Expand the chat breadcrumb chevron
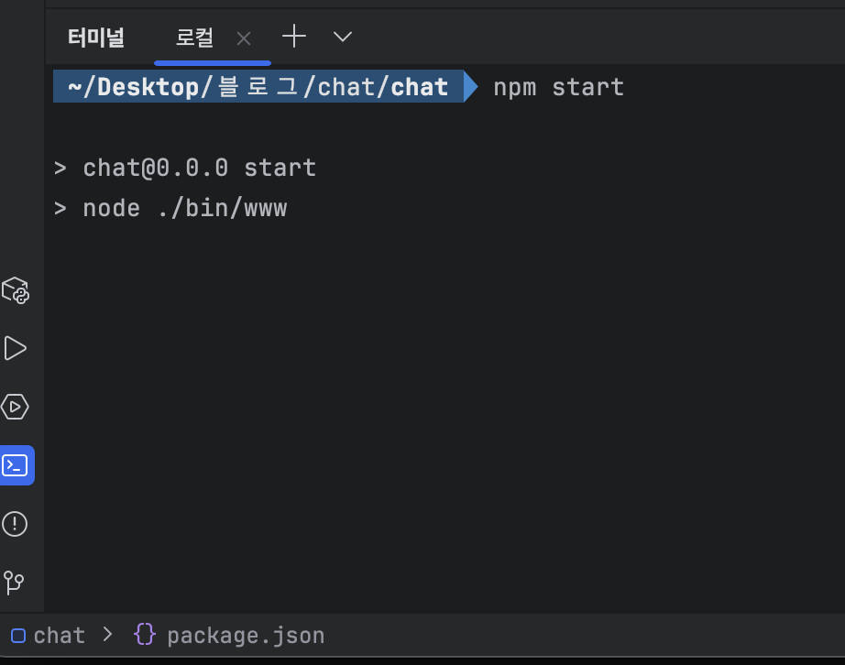Viewport: 845px width, 665px height. click(x=107, y=634)
